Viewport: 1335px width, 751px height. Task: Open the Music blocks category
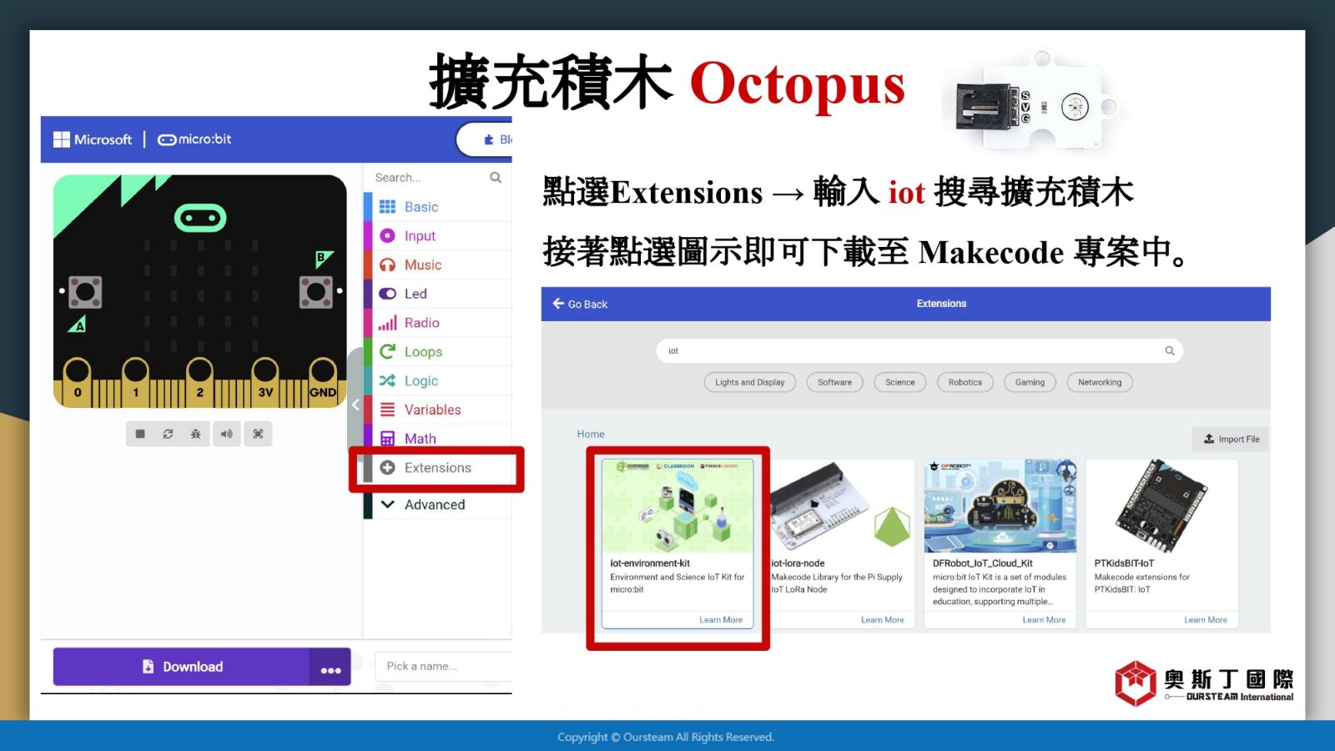pyautogui.click(x=437, y=265)
